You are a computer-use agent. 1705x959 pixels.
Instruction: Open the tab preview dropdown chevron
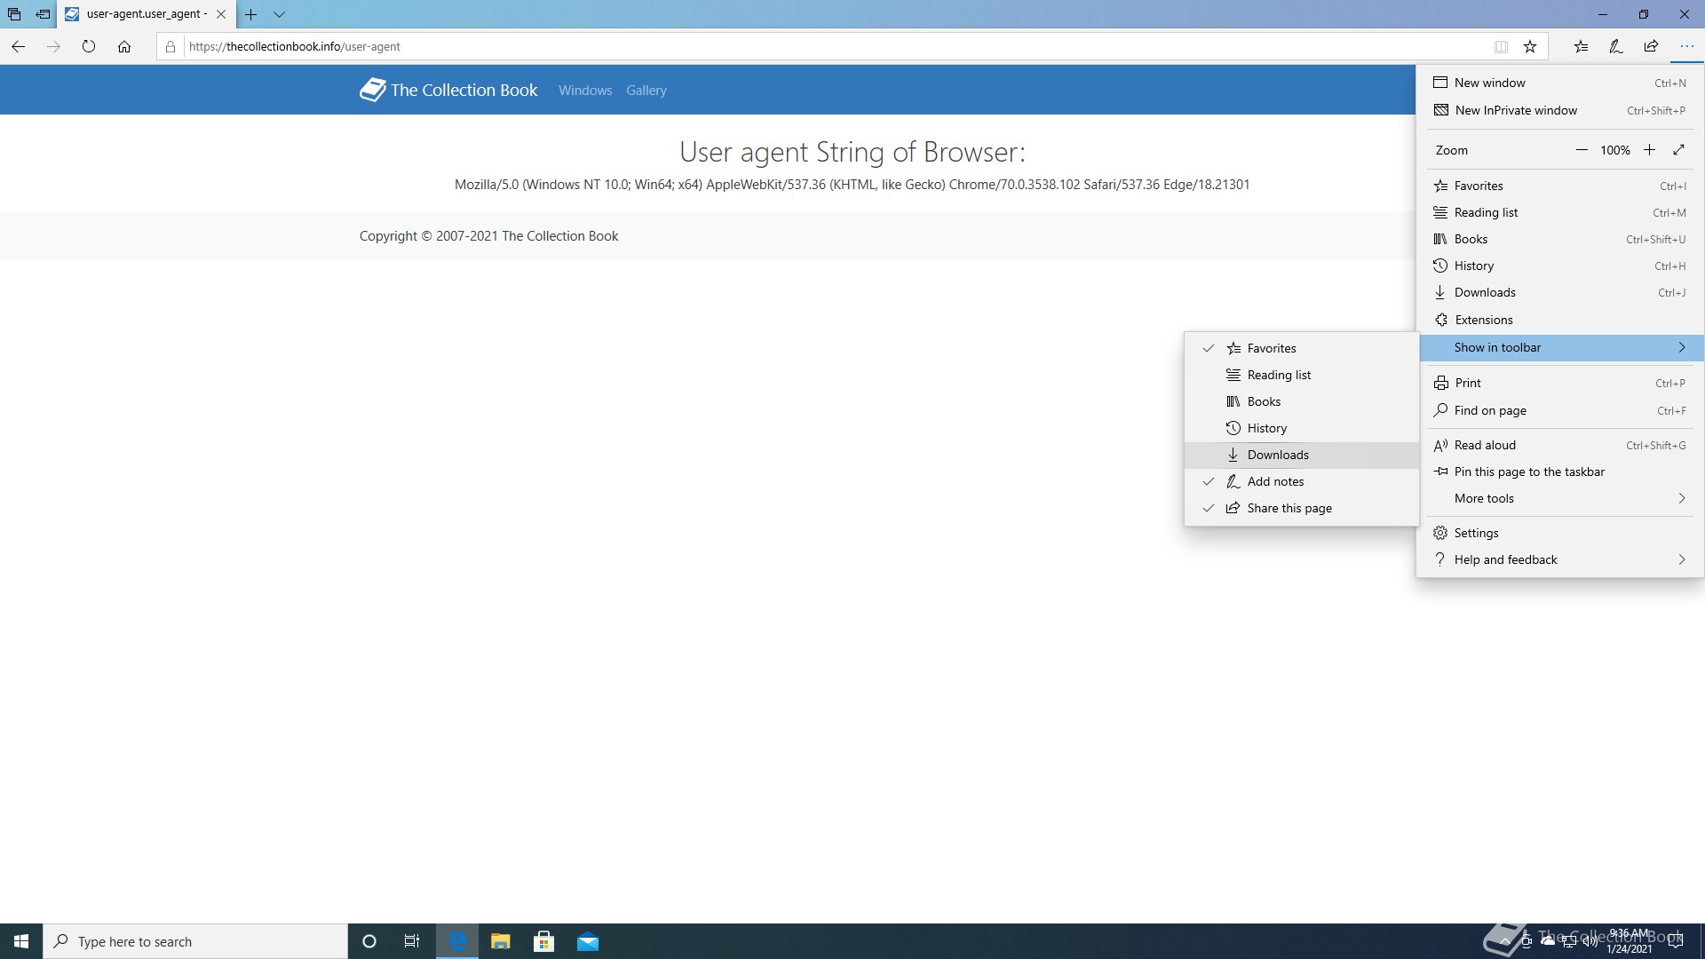point(279,14)
